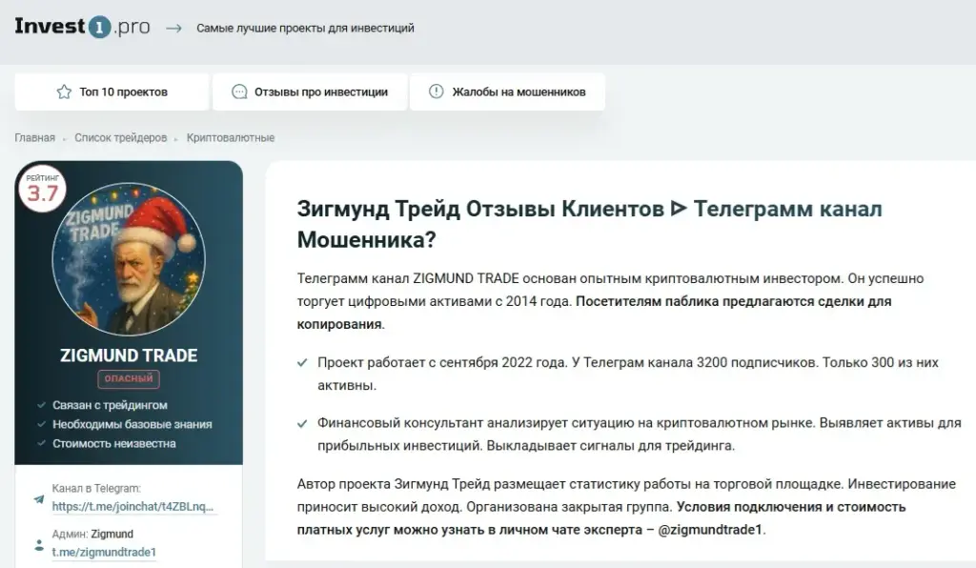Click checkmark beside Связан с трейдингом
Image resolution: width=976 pixels, height=568 pixels.
click(41, 405)
